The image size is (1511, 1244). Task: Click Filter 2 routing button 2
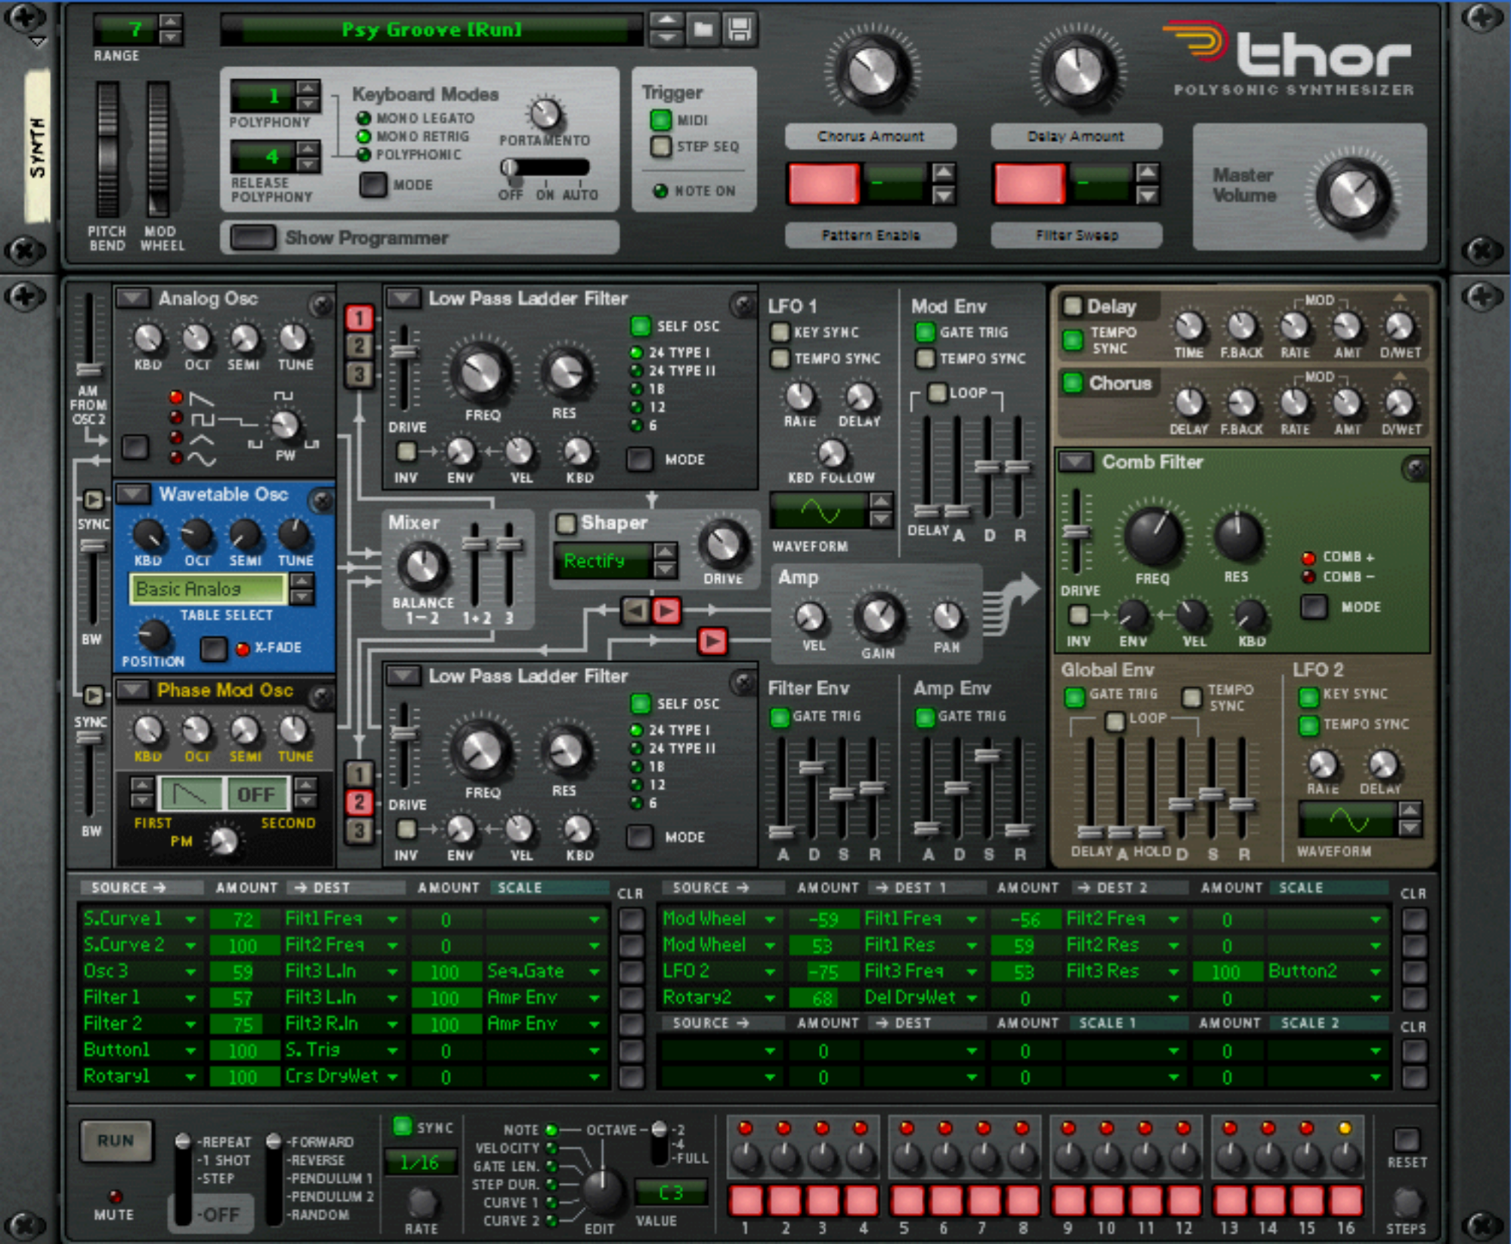tap(360, 802)
